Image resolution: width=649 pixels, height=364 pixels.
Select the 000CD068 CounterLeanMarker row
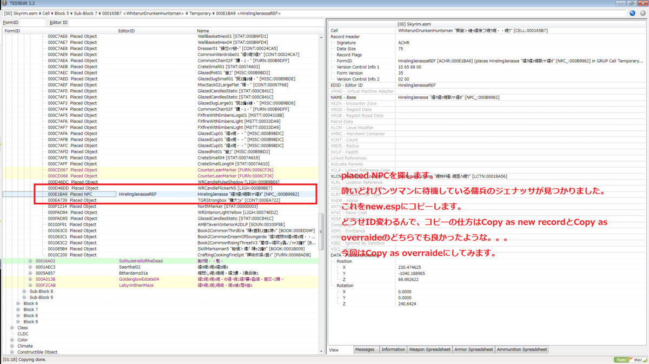[x=161, y=176]
